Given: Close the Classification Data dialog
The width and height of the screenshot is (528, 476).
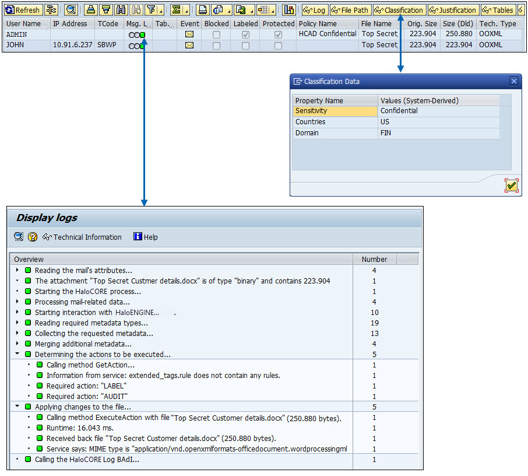Looking at the screenshot, I should tap(513, 81).
